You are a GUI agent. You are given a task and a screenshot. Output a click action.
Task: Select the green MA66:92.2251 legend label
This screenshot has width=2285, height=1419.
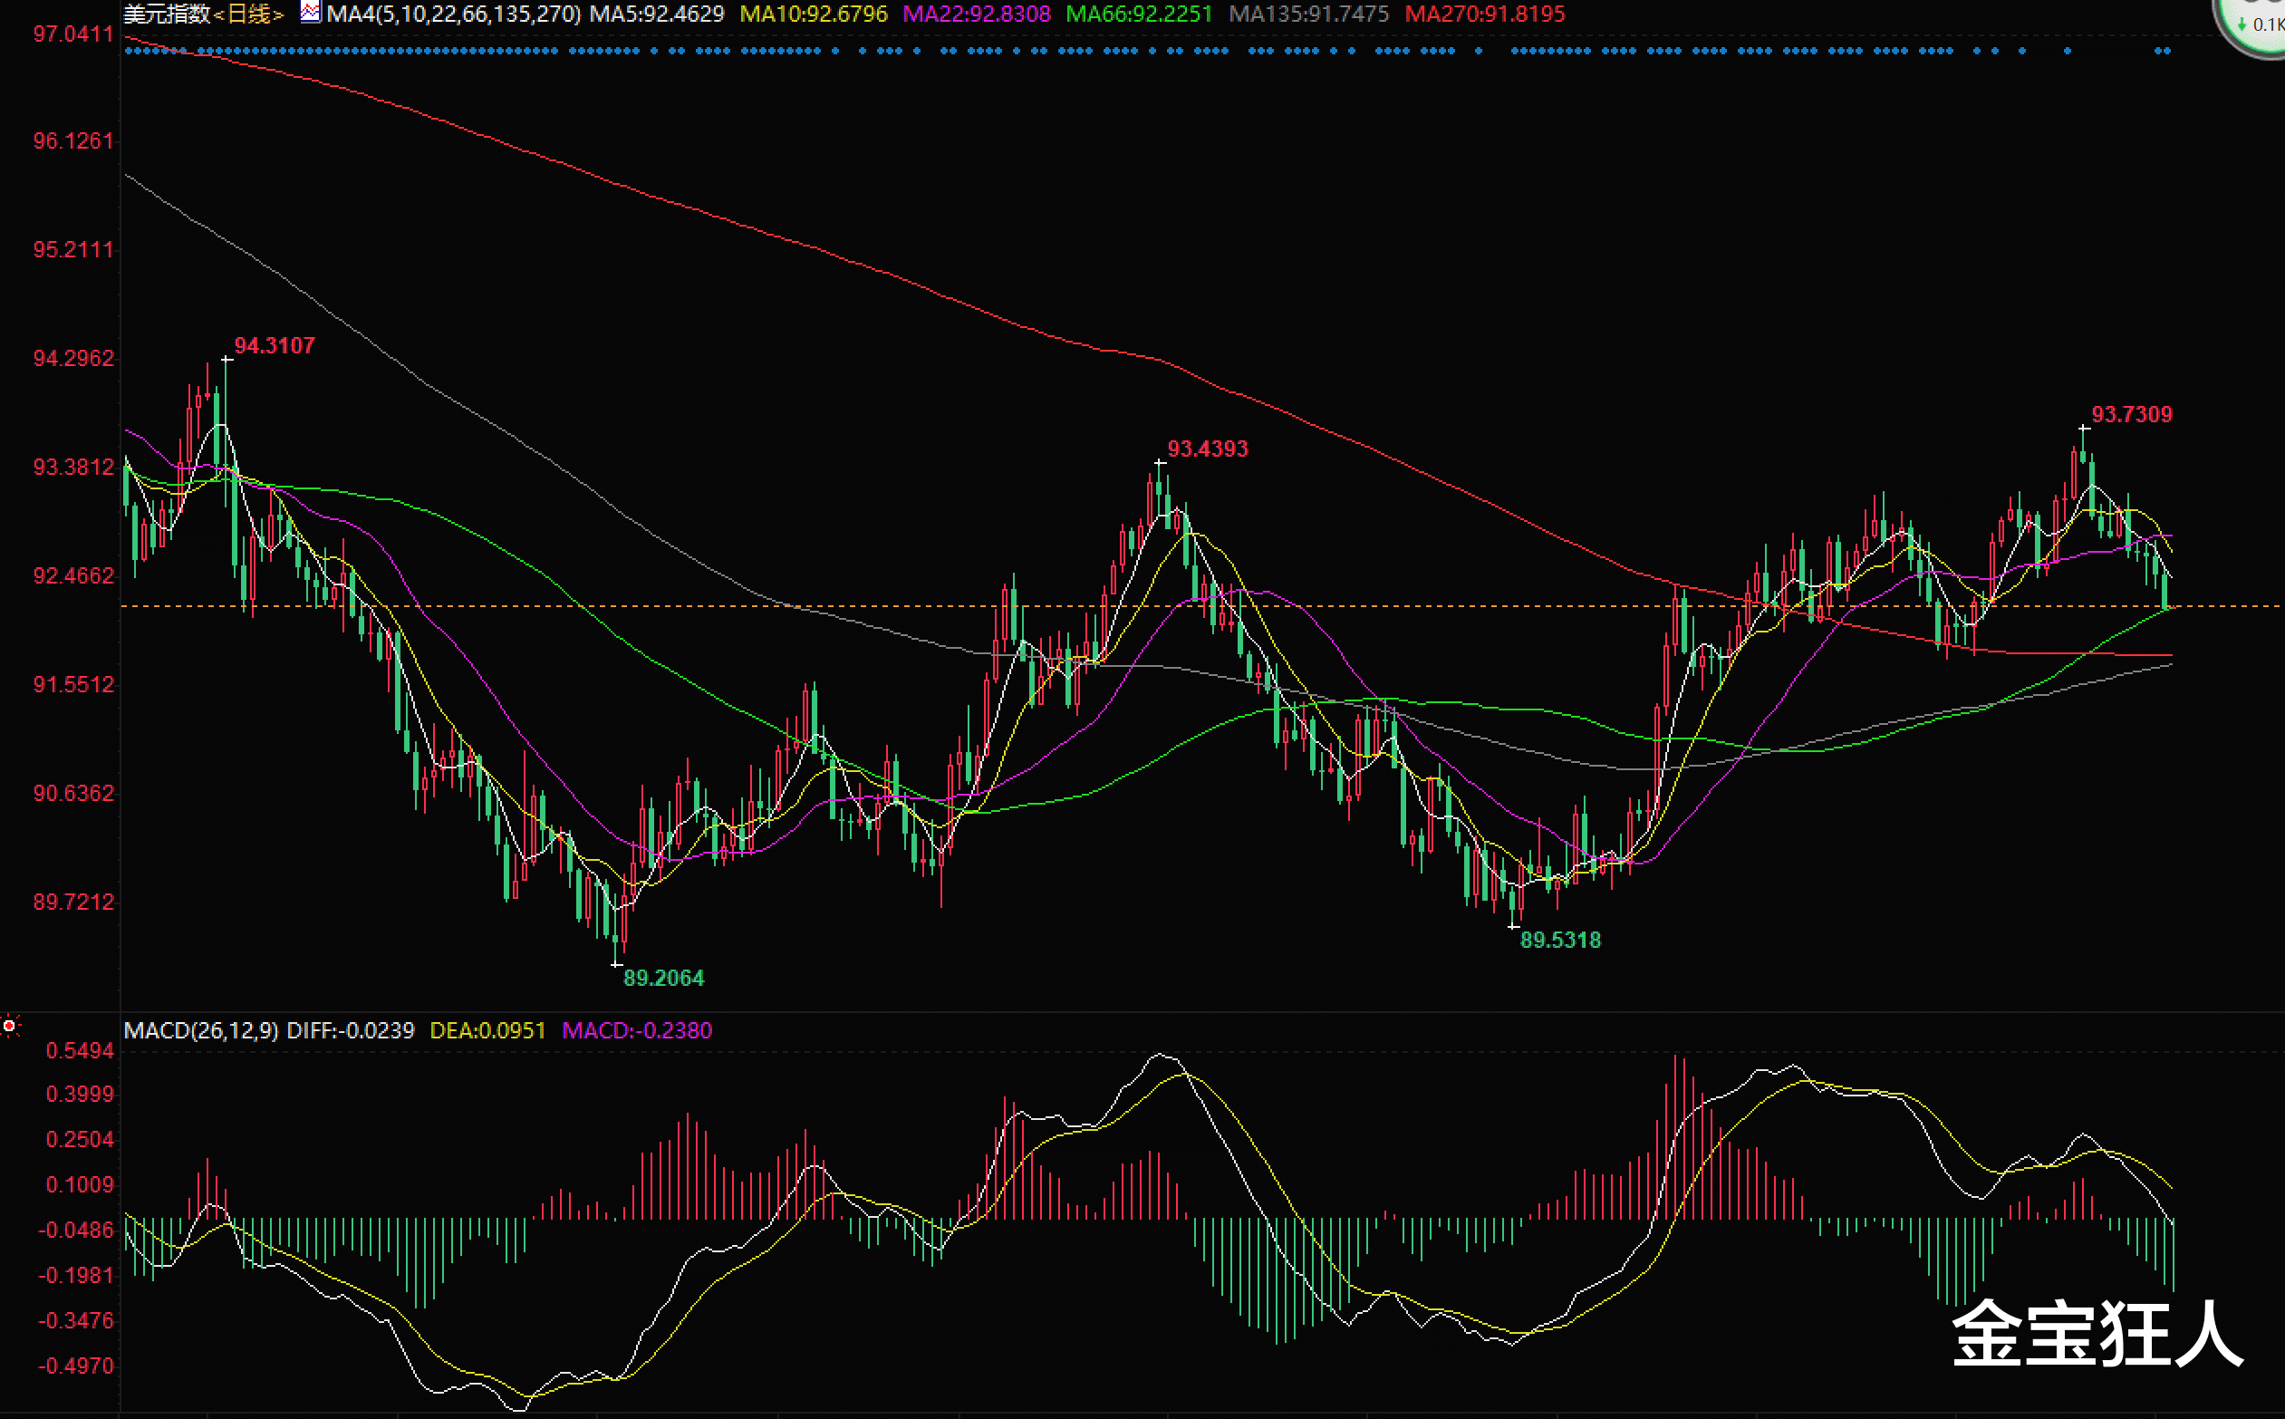(x=1138, y=14)
